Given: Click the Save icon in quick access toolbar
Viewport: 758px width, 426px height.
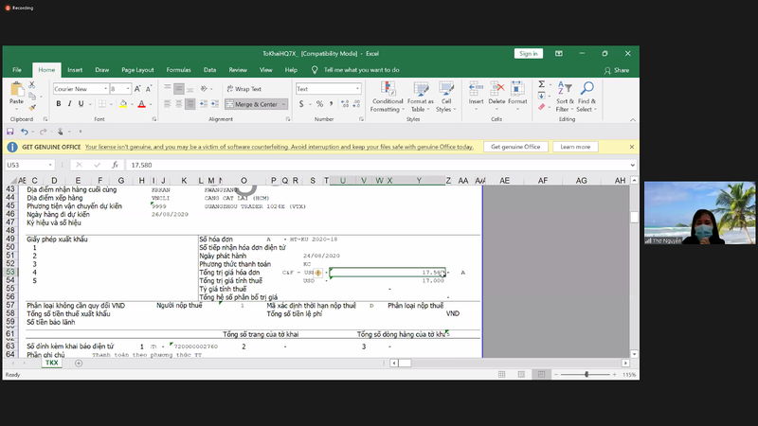Looking at the screenshot, I should (x=10, y=132).
